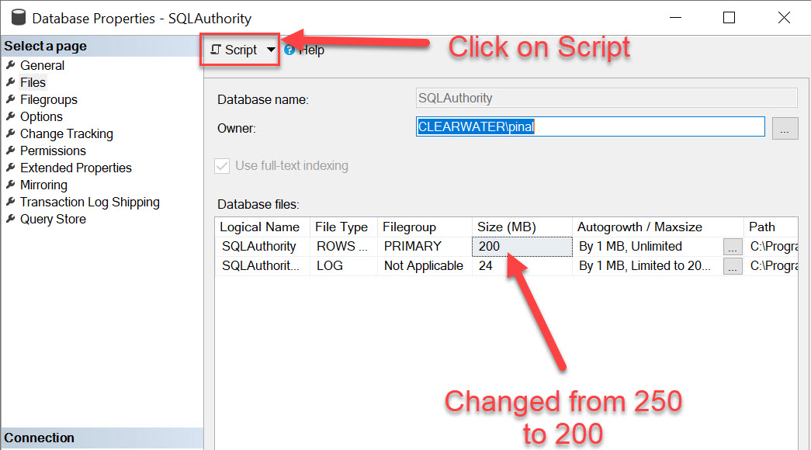Click the Connection section header
This screenshot has width=811, height=450.
(102, 438)
